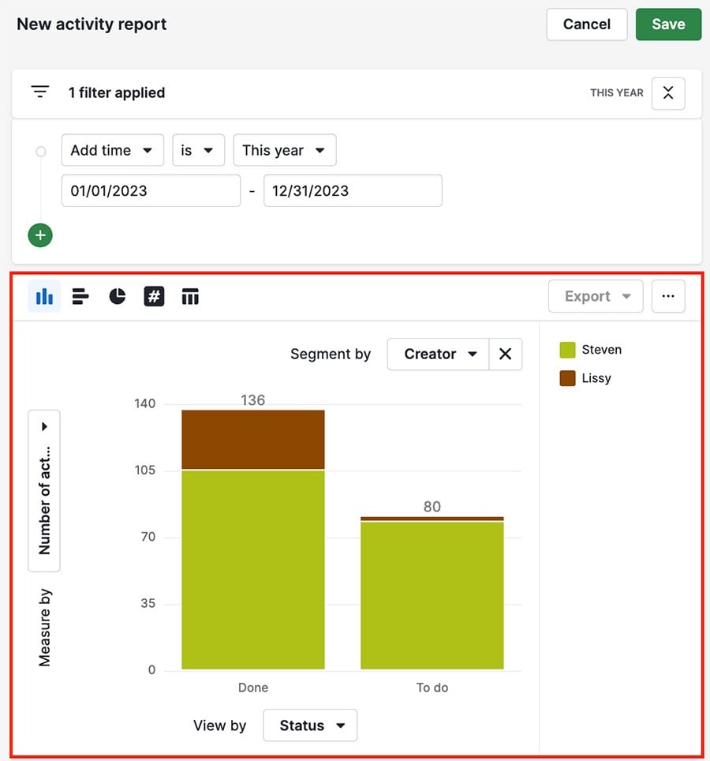Collapse the THIS YEAR filter panel
Viewport: 710px width, 761px height.
coord(667,92)
